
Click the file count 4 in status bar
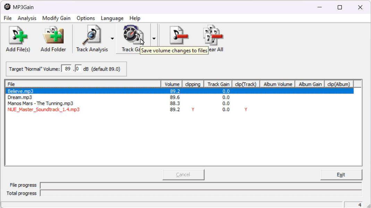[x=360, y=205]
